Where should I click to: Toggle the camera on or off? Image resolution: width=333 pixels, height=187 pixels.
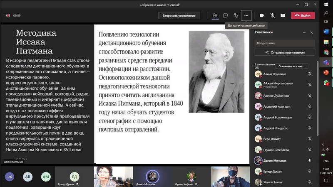[262, 15]
